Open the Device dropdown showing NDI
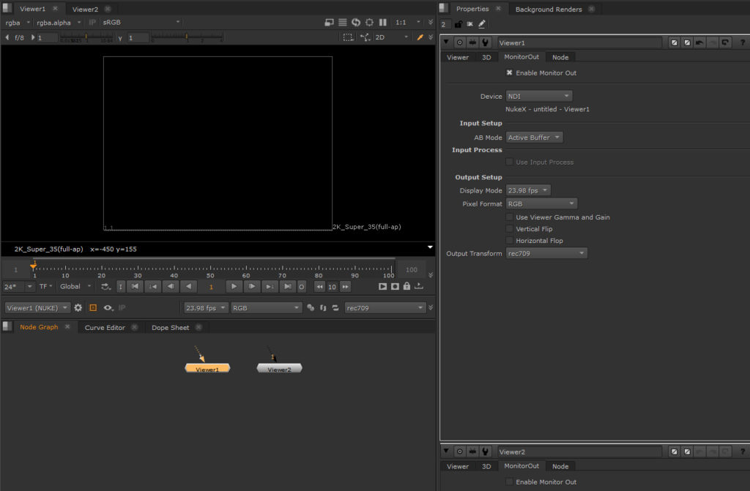The image size is (750, 491). tap(538, 95)
